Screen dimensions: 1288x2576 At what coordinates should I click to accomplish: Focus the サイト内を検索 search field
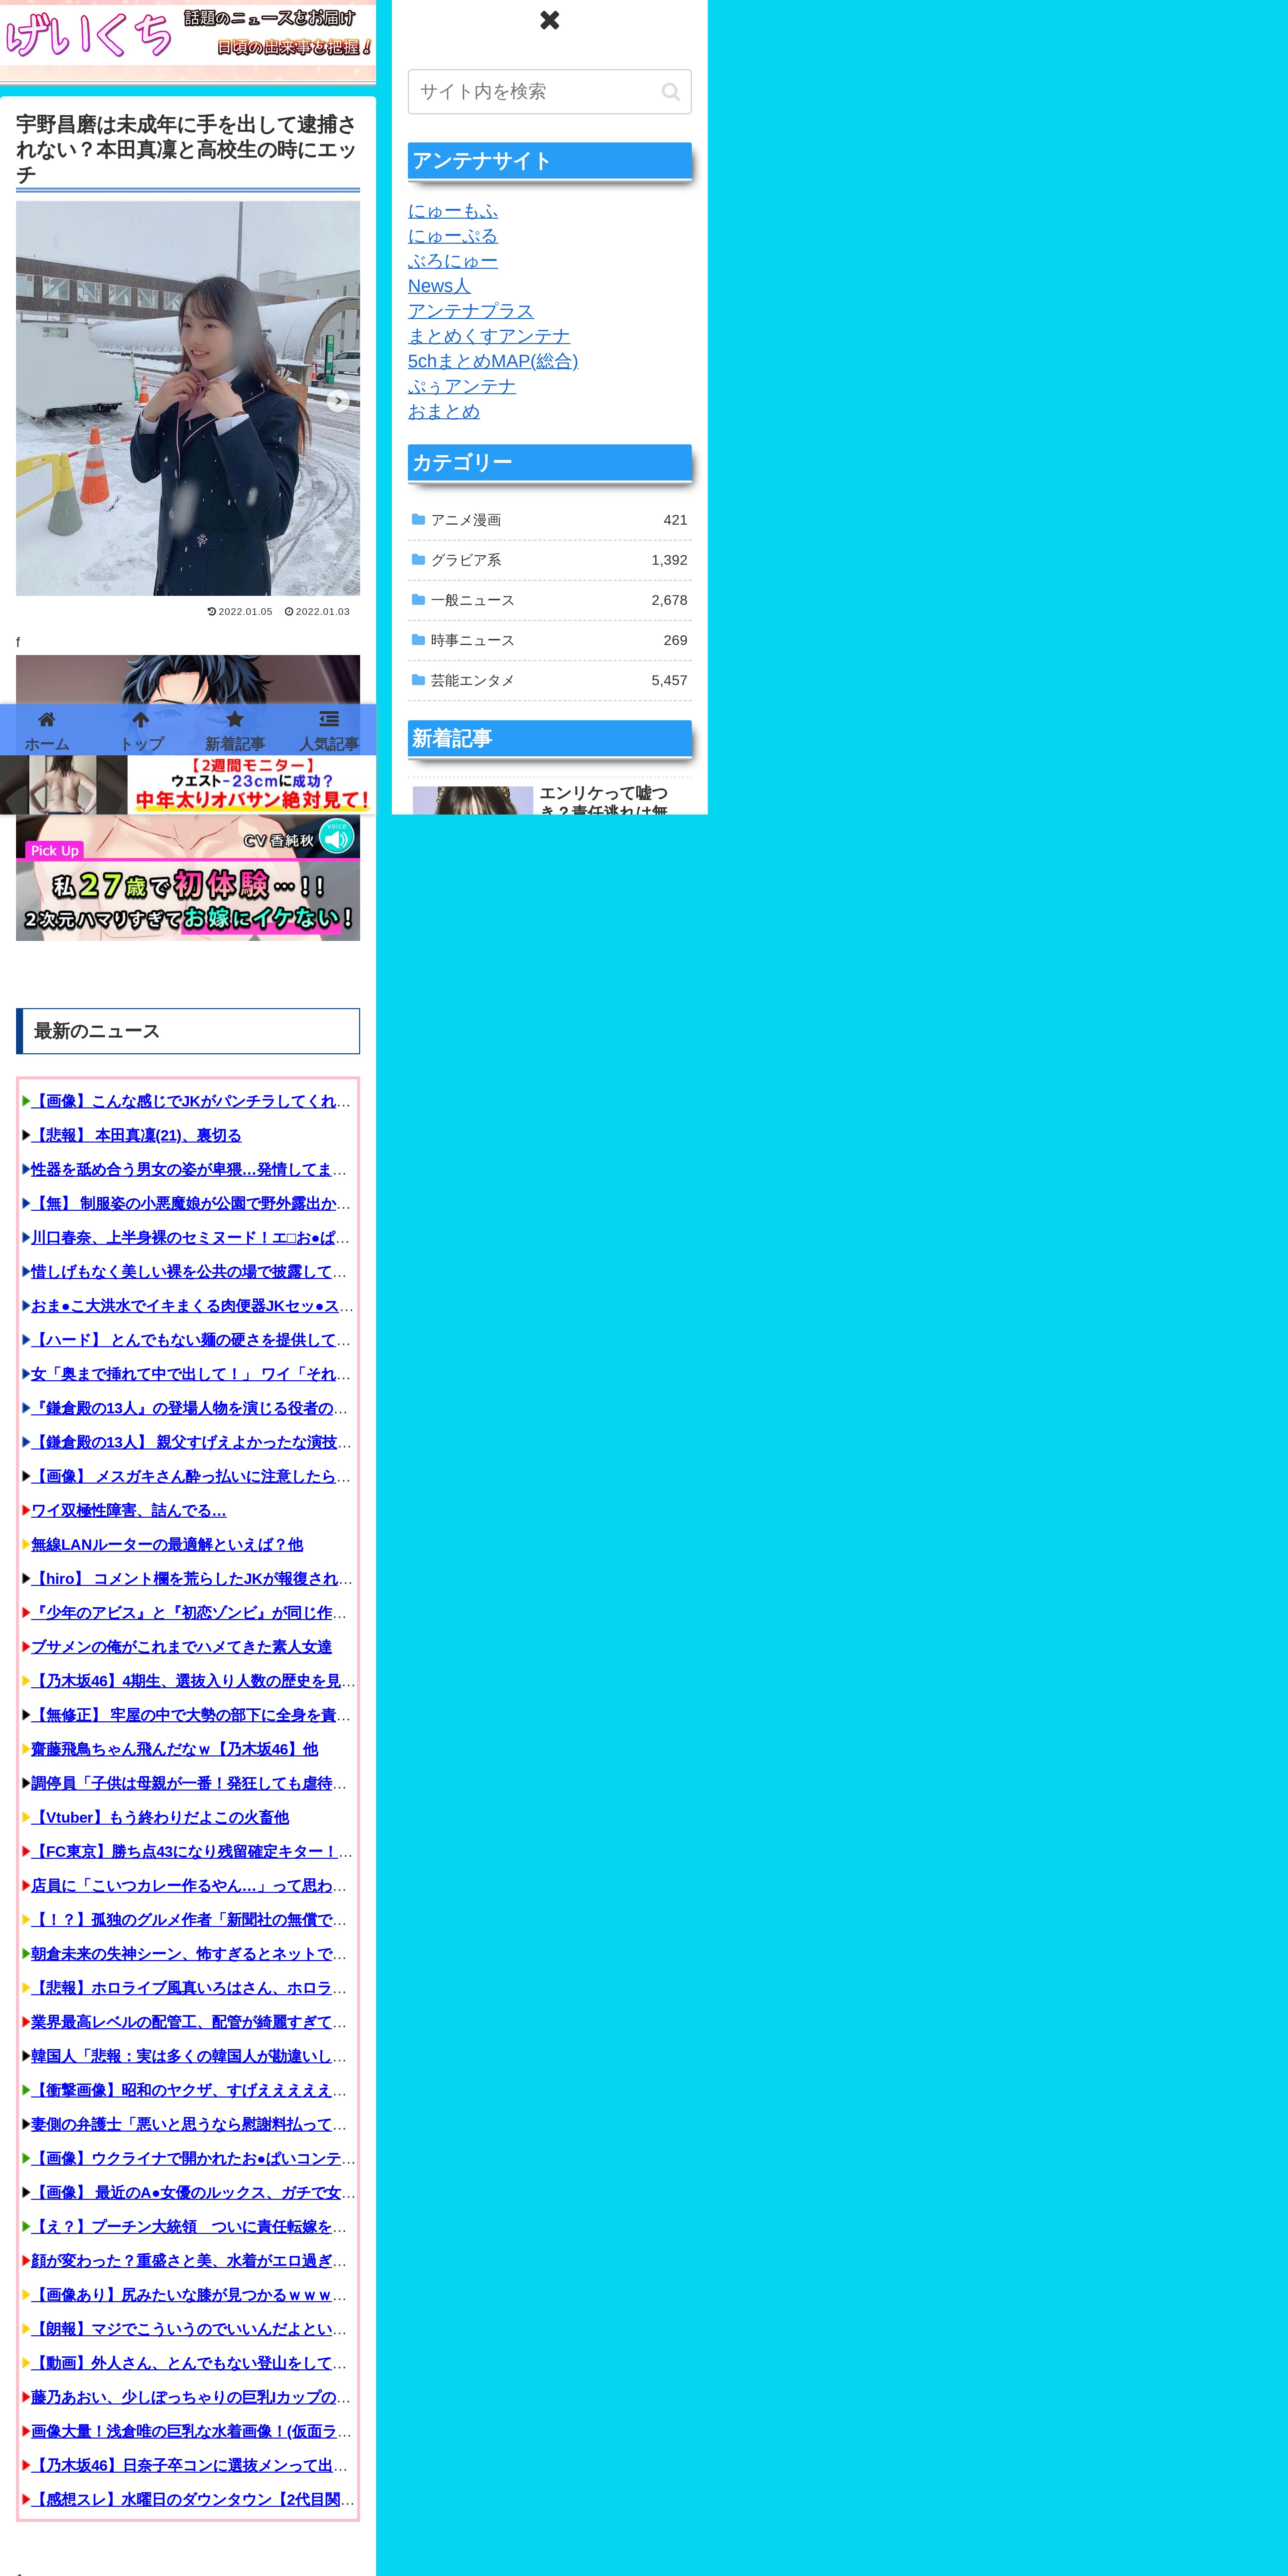(x=549, y=92)
